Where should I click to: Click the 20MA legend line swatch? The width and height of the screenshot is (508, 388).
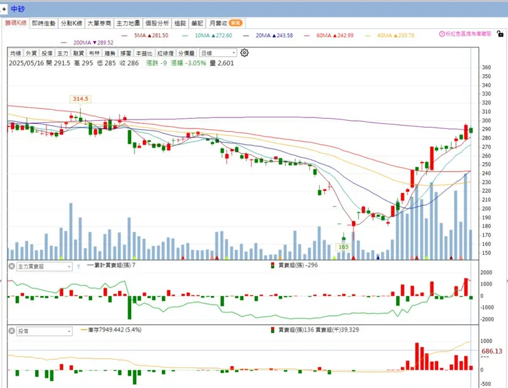tap(246, 35)
